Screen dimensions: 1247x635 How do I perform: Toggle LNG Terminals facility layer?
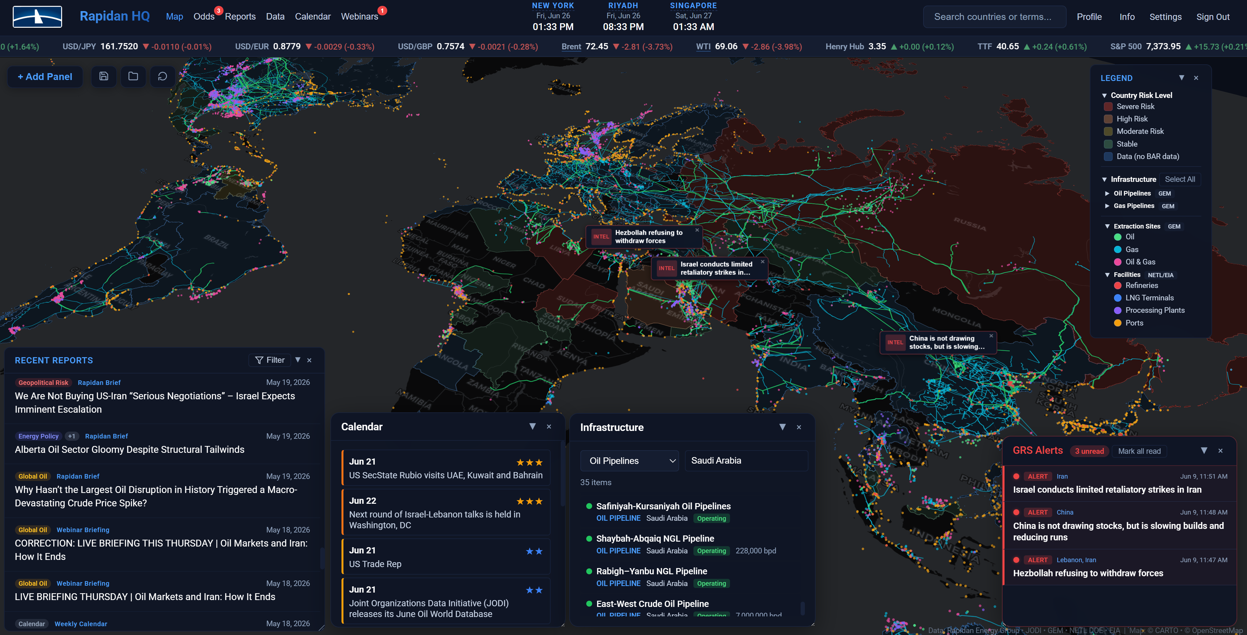[1143, 298]
